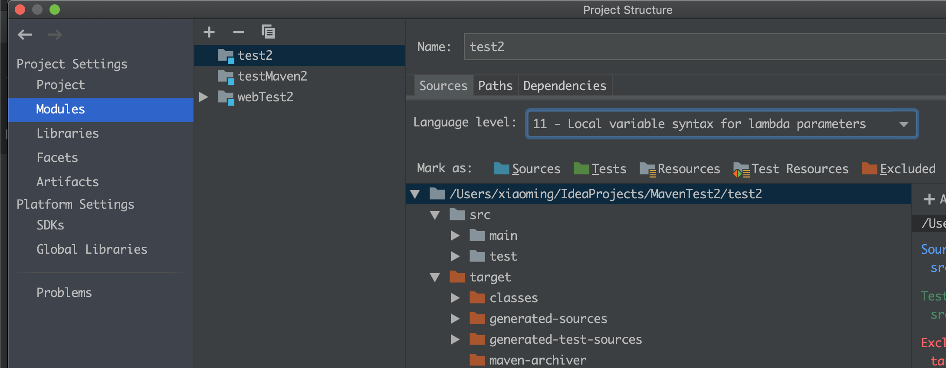Expand the generated-test-sources folder
This screenshot has width=946, height=368.
pos(455,339)
